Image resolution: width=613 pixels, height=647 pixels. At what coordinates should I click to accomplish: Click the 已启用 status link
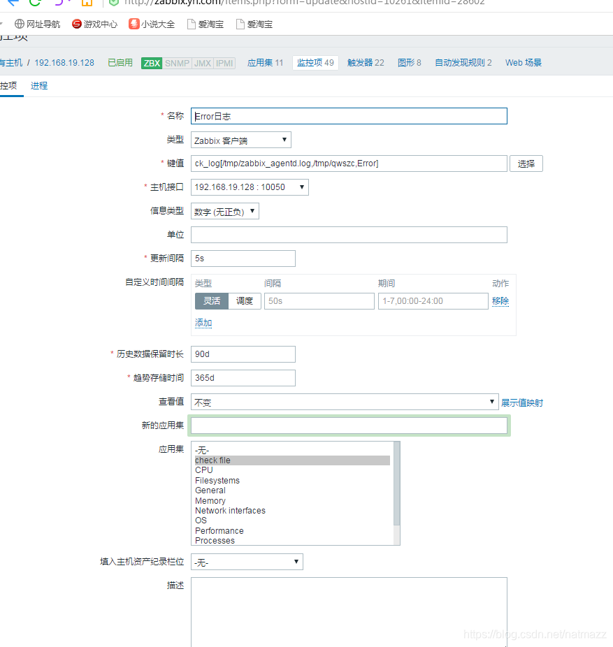(x=120, y=63)
